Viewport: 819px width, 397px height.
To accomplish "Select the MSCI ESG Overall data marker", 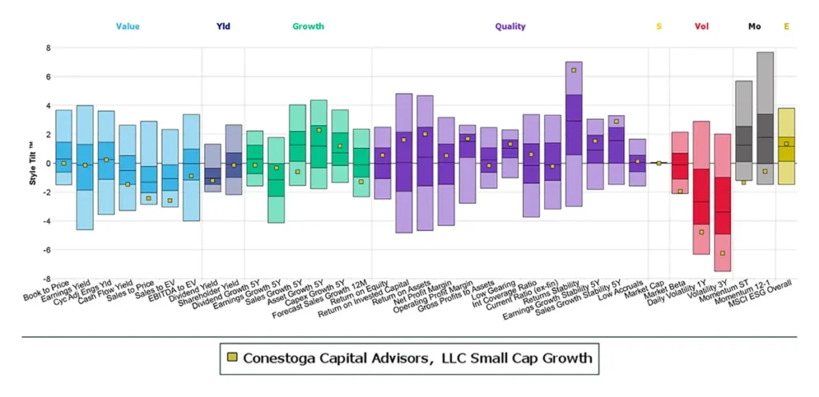I will click(786, 144).
